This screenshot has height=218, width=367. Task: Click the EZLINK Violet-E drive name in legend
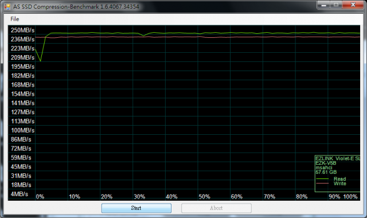pyautogui.click(x=338, y=158)
